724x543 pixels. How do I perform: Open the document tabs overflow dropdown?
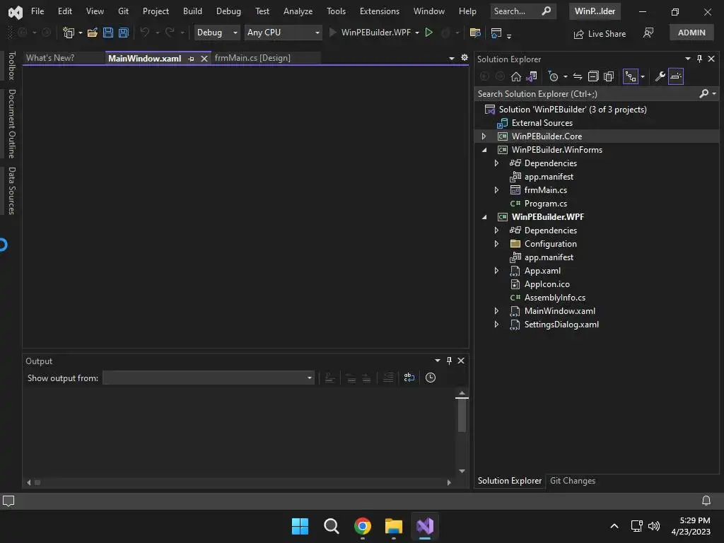452,58
